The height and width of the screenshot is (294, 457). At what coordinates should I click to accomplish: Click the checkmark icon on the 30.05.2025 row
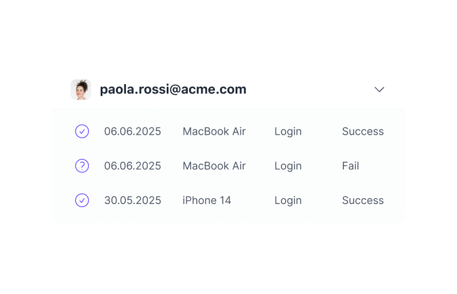coord(82,201)
